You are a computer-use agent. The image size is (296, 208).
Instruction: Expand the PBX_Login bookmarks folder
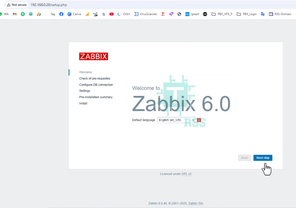[246, 14]
